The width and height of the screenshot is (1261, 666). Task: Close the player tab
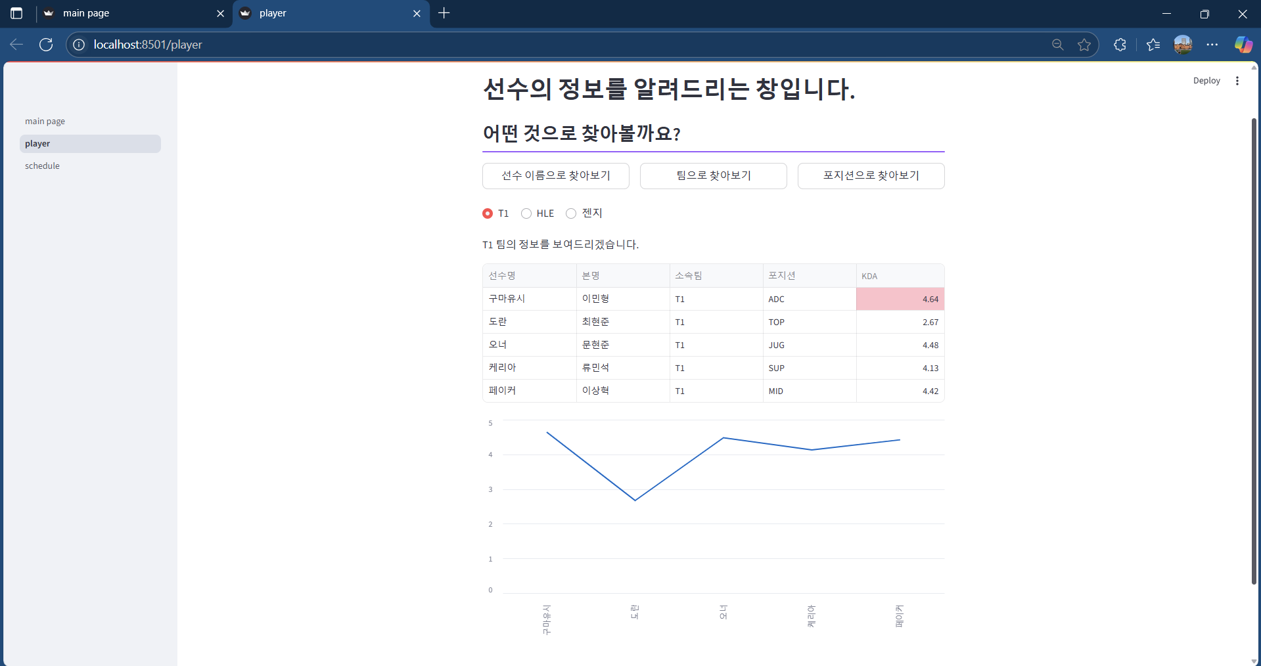(417, 13)
